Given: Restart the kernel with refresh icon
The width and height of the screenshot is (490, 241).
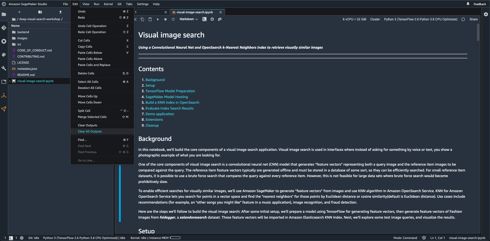Looking at the screenshot, I should tap(173, 19).
